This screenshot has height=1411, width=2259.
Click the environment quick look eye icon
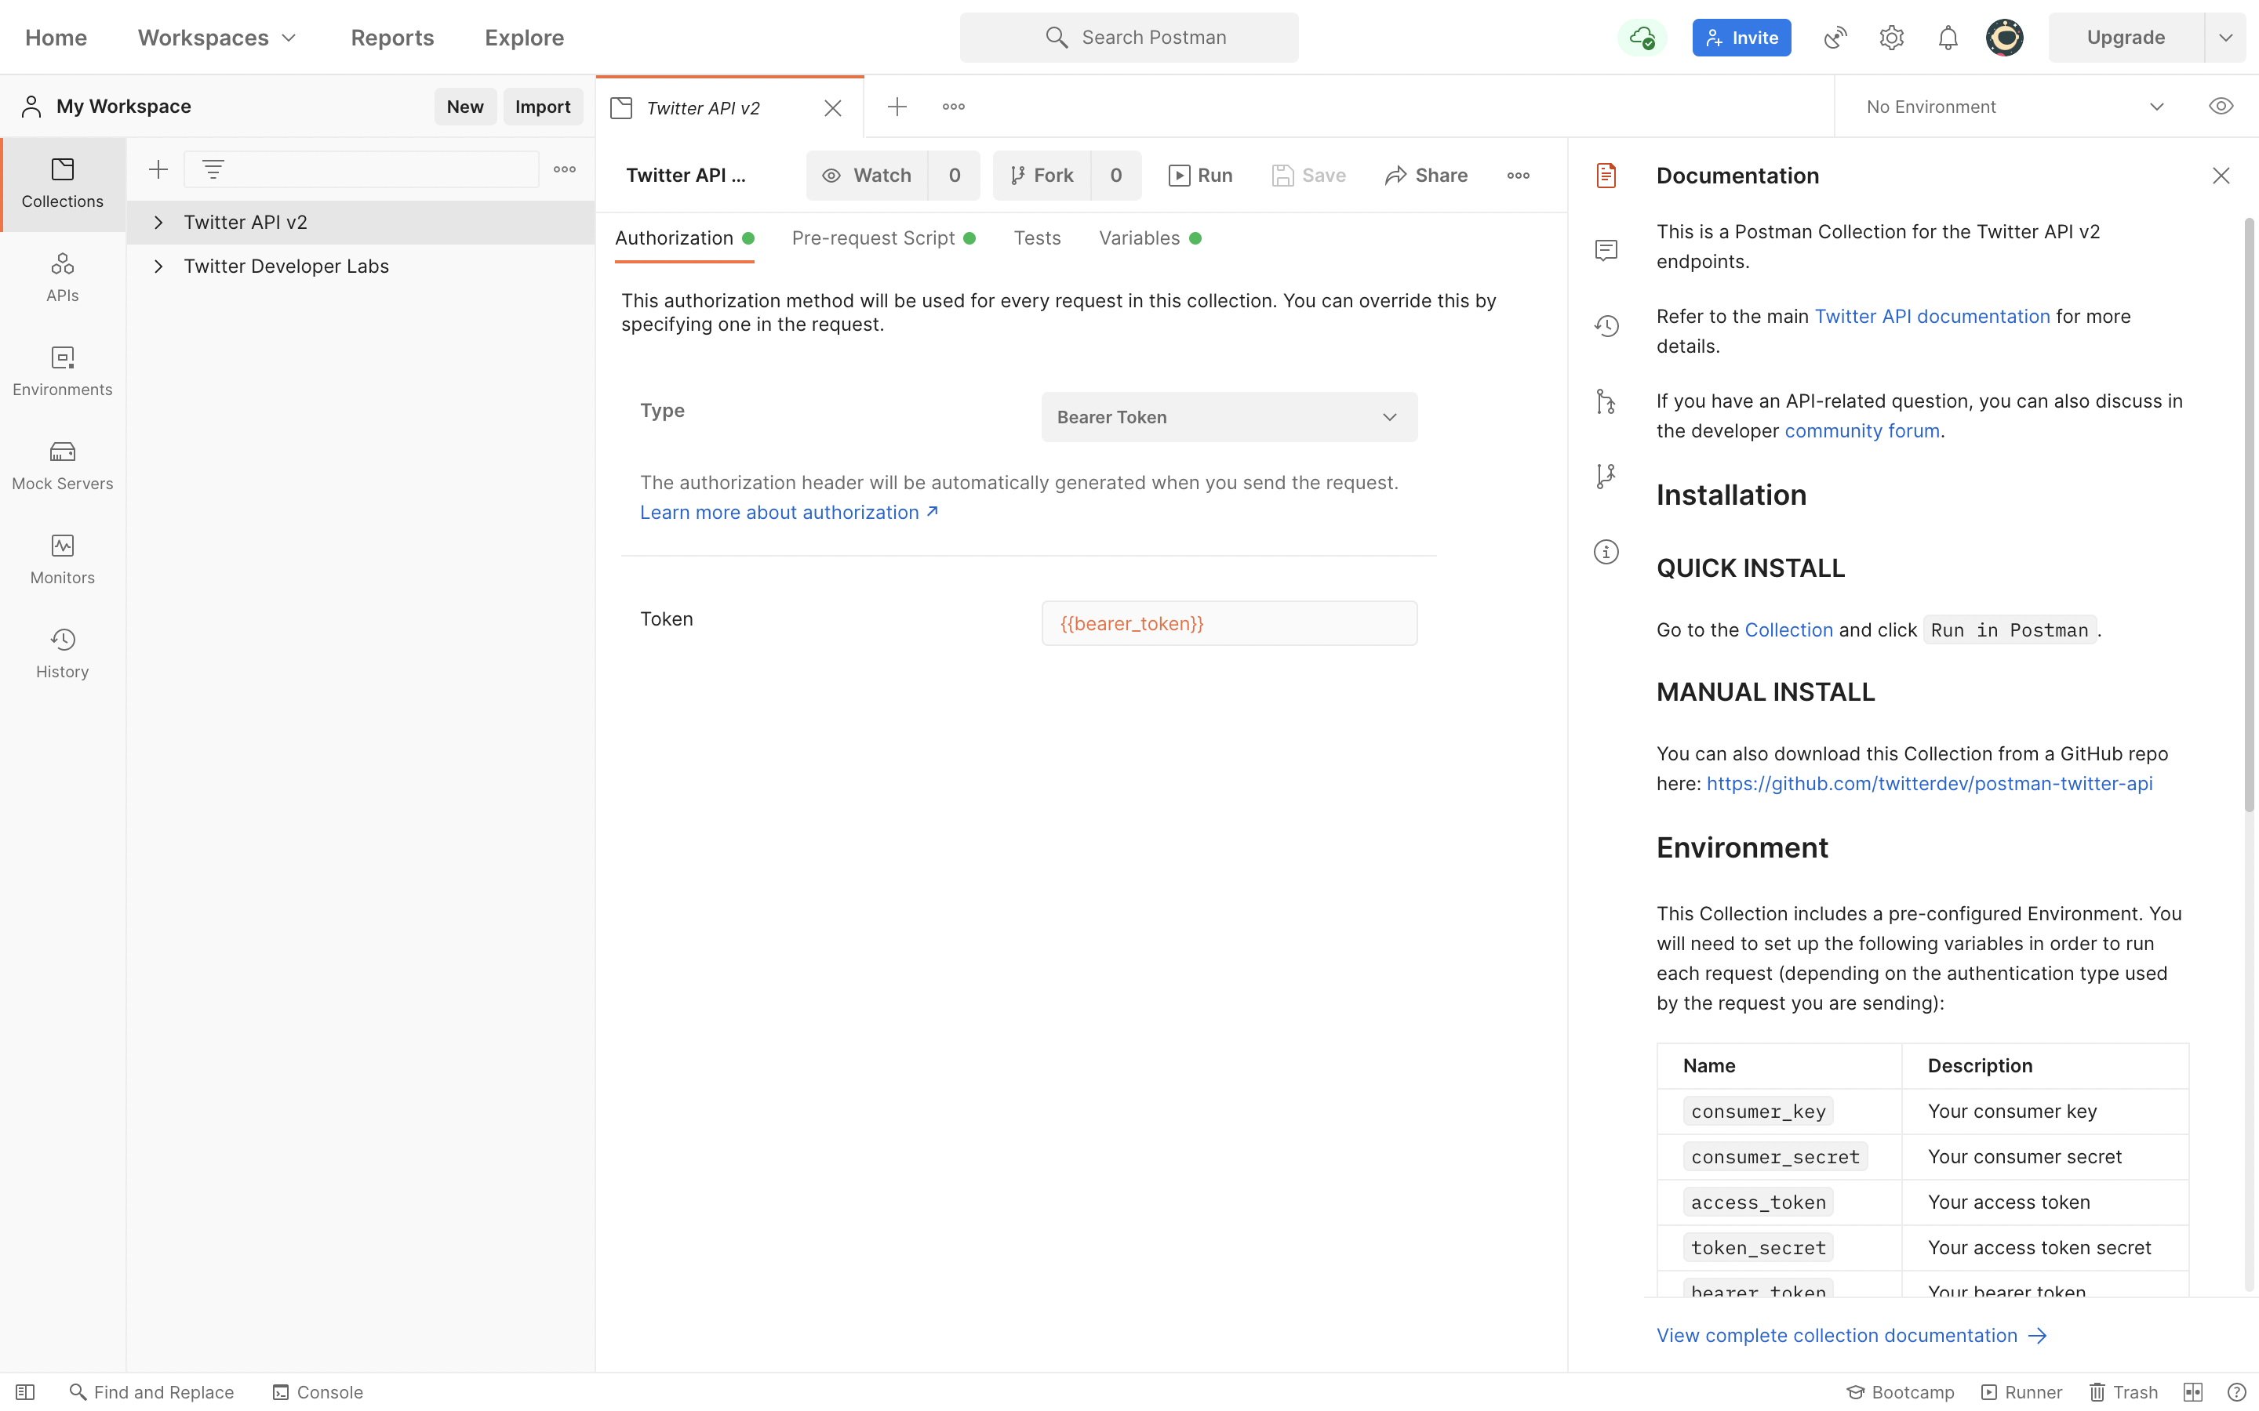[x=2221, y=107]
